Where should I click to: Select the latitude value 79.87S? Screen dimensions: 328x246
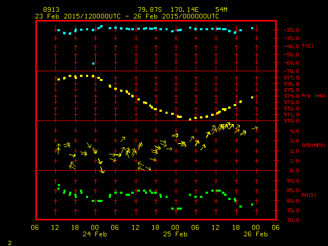point(150,10)
